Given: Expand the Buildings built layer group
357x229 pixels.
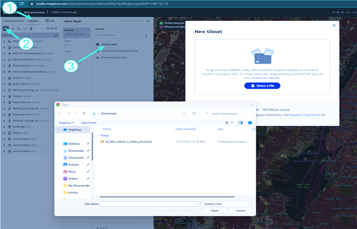Looking at the screenshot, I should (4, 127).
